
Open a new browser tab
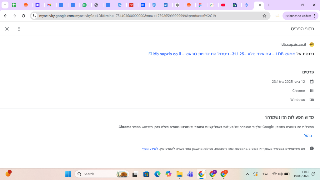pos(269,5)
